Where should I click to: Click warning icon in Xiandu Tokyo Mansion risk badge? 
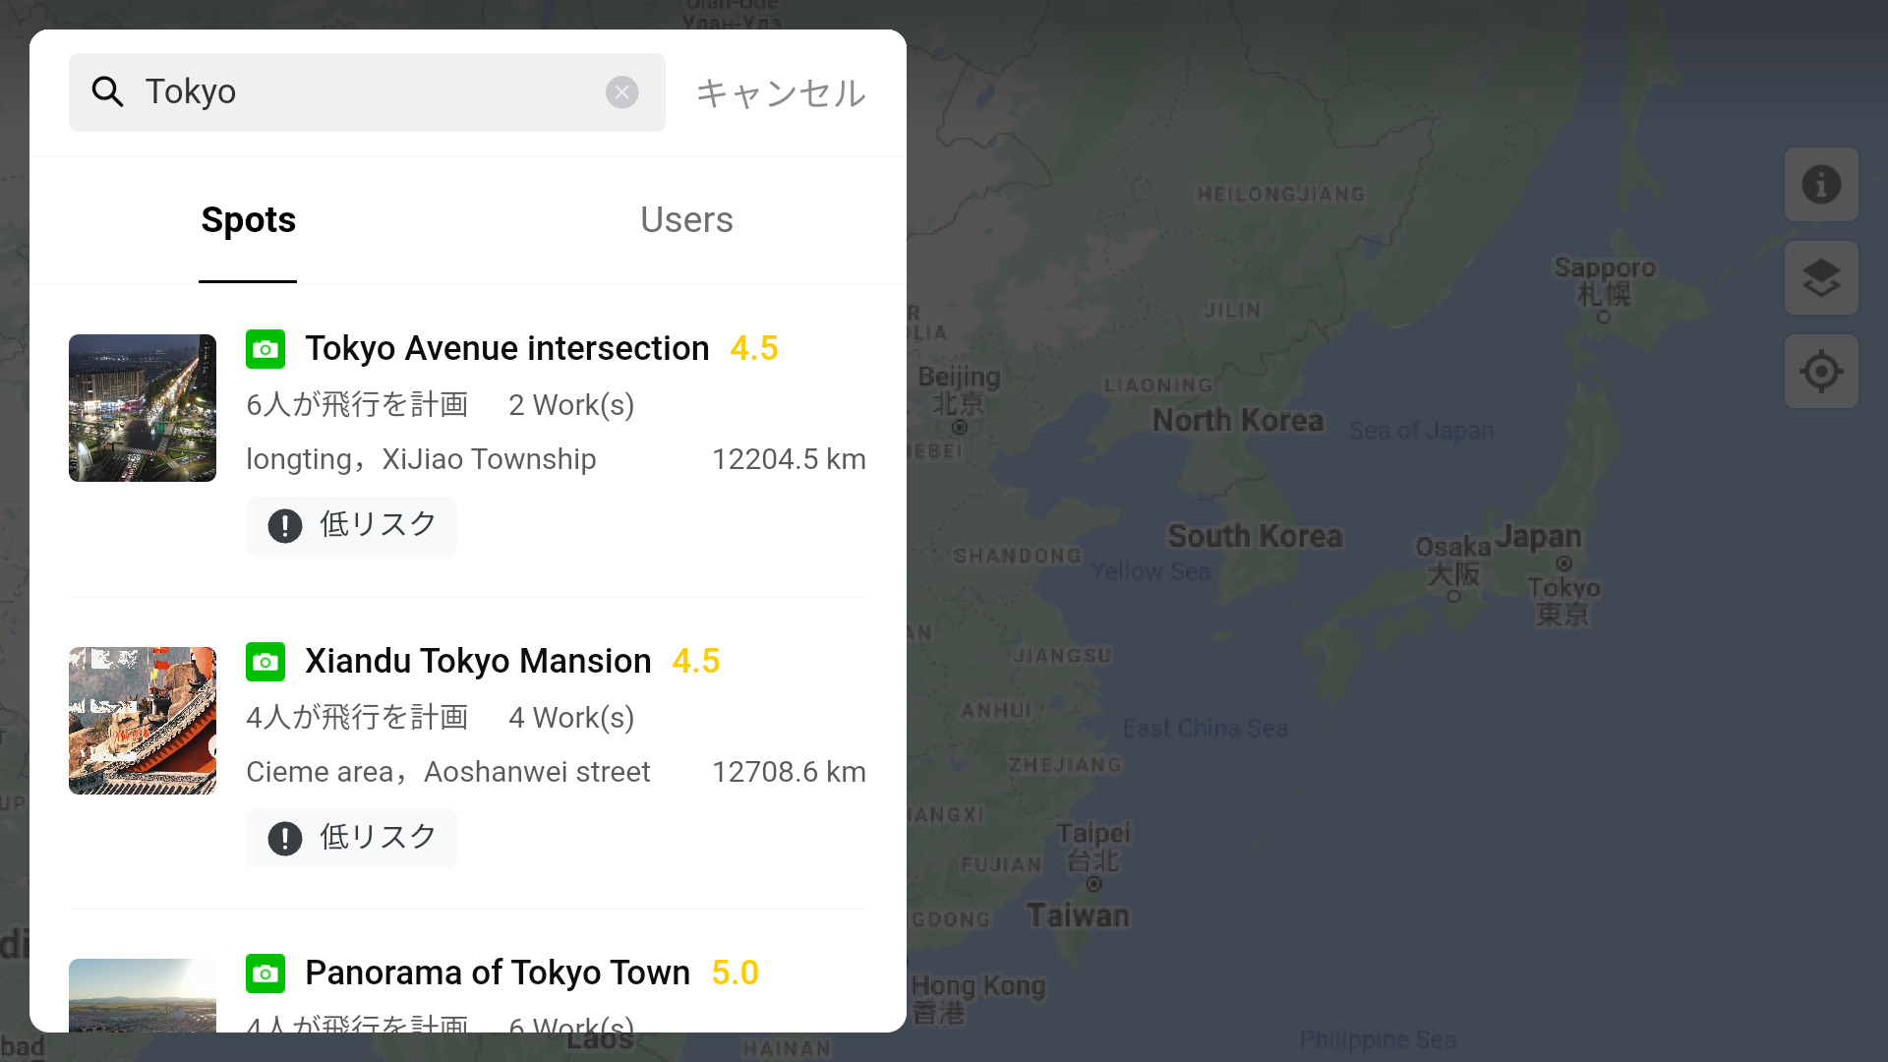tap(285, 839)
